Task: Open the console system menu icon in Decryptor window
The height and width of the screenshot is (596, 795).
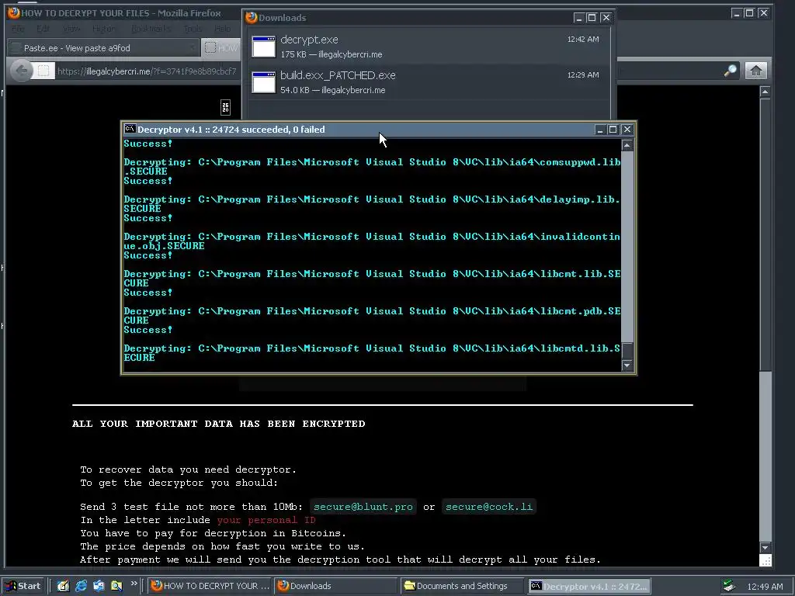Action: tap(130, 130)
